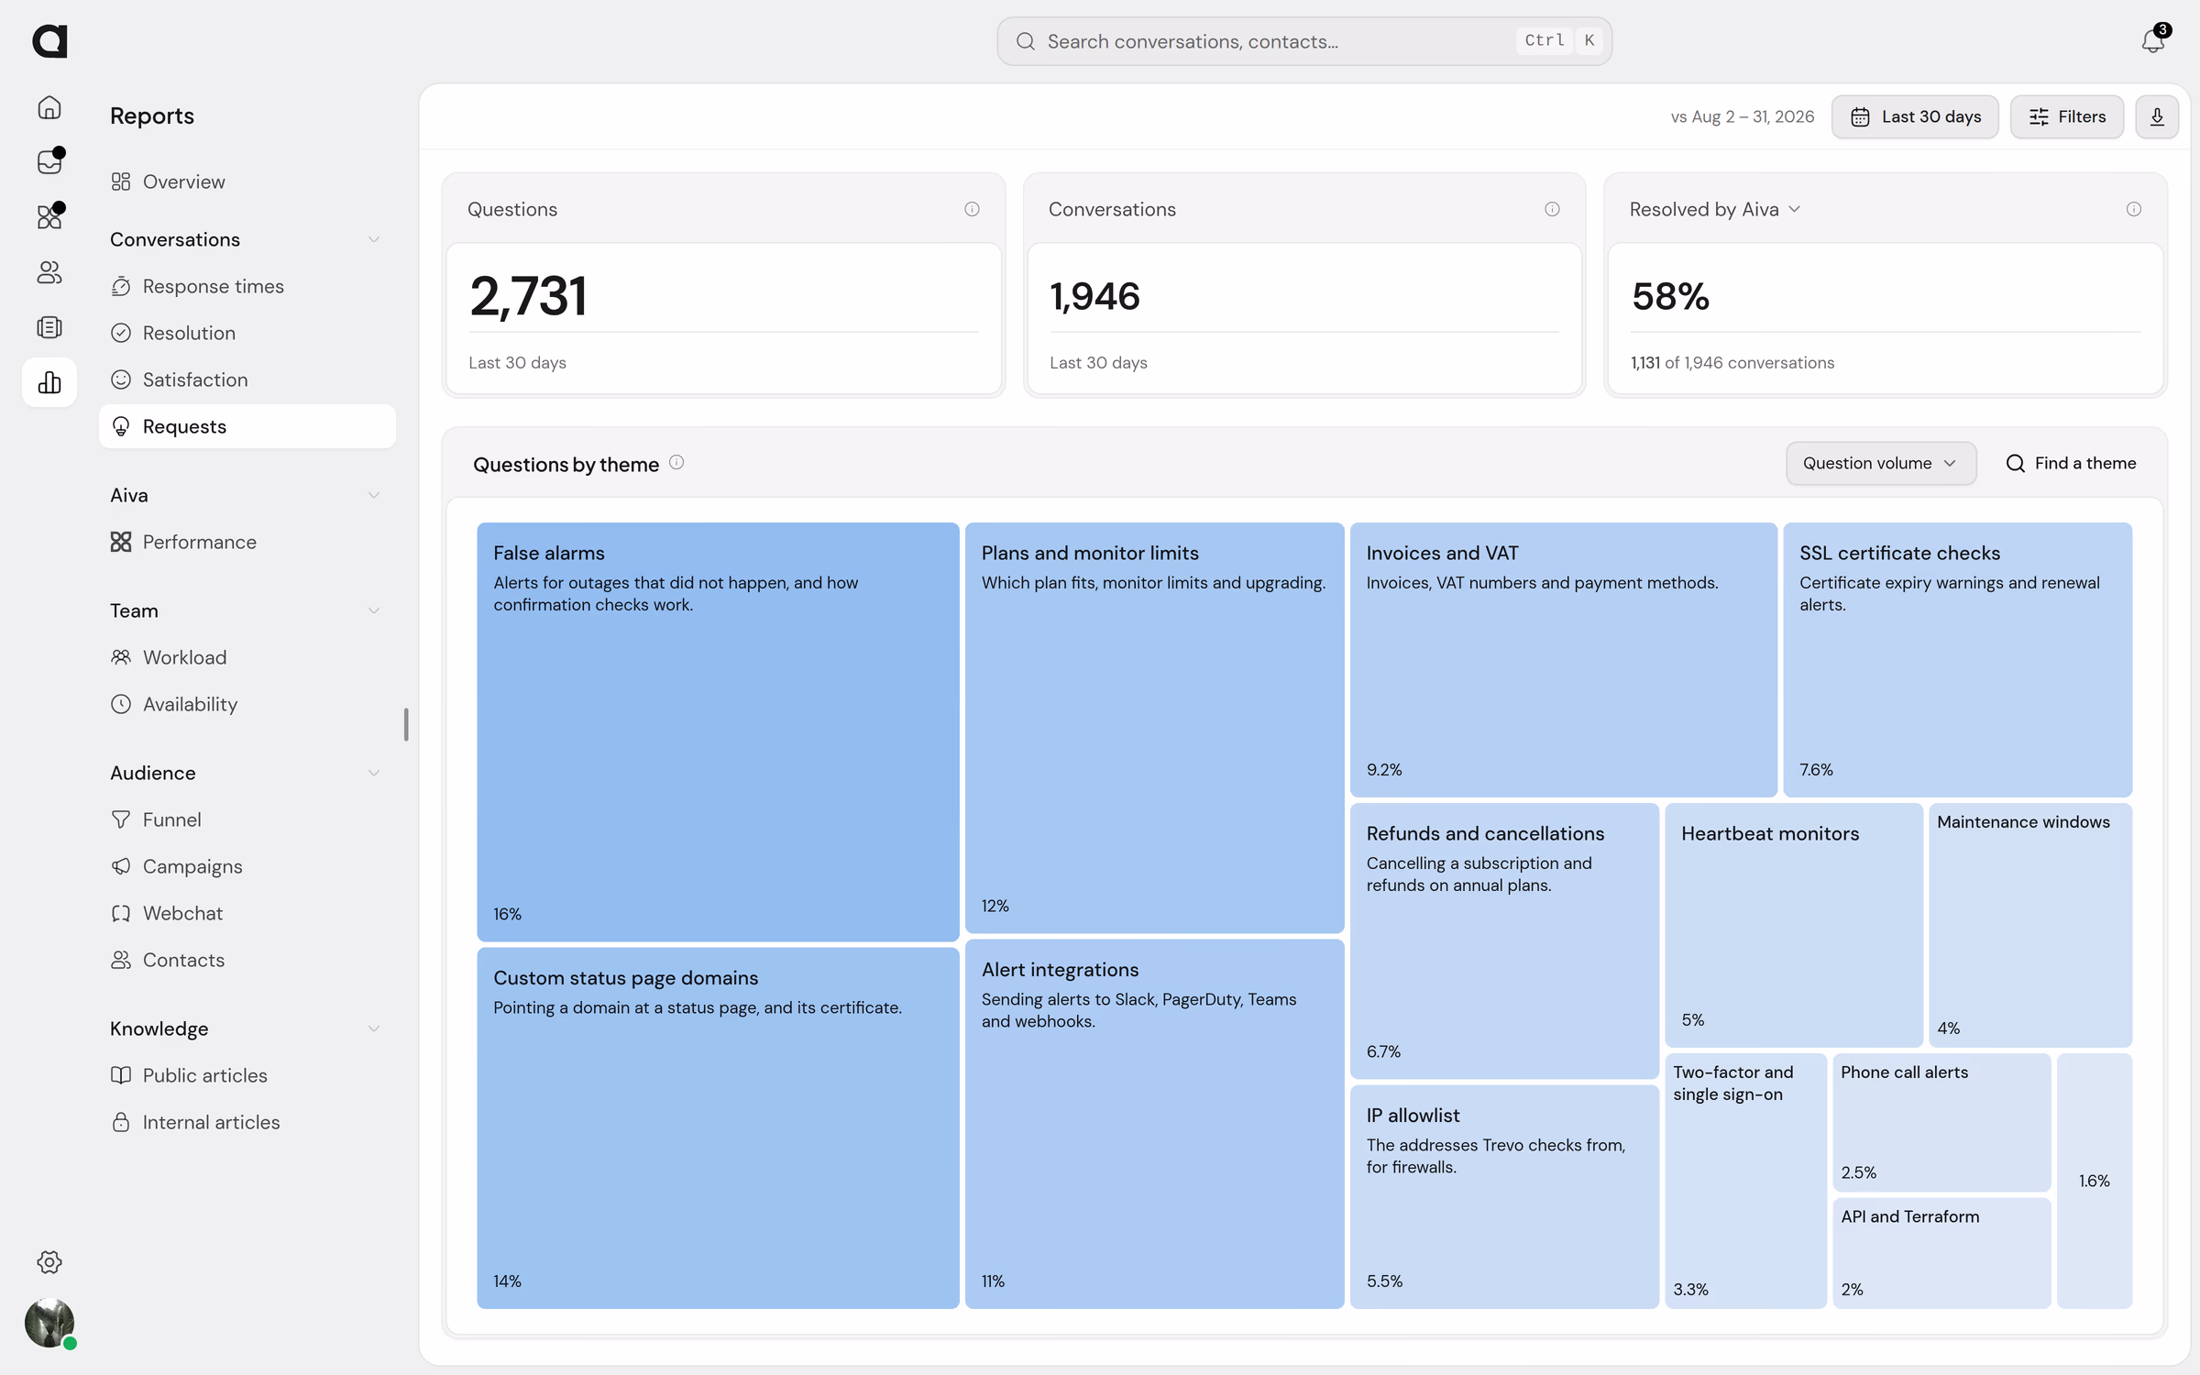Screen dimensions: 2200x1375
Task: Open the Contacts people icon in left rail
Action: point(49,272)
